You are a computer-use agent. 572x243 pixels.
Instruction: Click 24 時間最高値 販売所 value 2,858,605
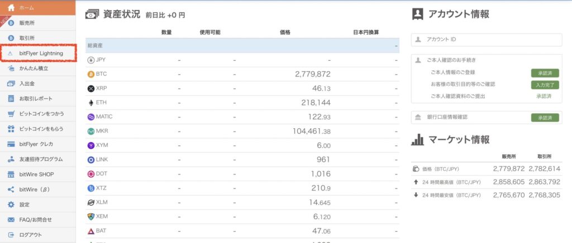[x=509, y=182]
